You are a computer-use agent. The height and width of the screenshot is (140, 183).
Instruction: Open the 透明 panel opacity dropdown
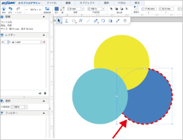click(x=26, y=107)
